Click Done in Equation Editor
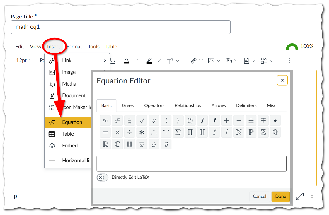Image resolution: width=329 pixels, height=215 pixels. (281, 197)
